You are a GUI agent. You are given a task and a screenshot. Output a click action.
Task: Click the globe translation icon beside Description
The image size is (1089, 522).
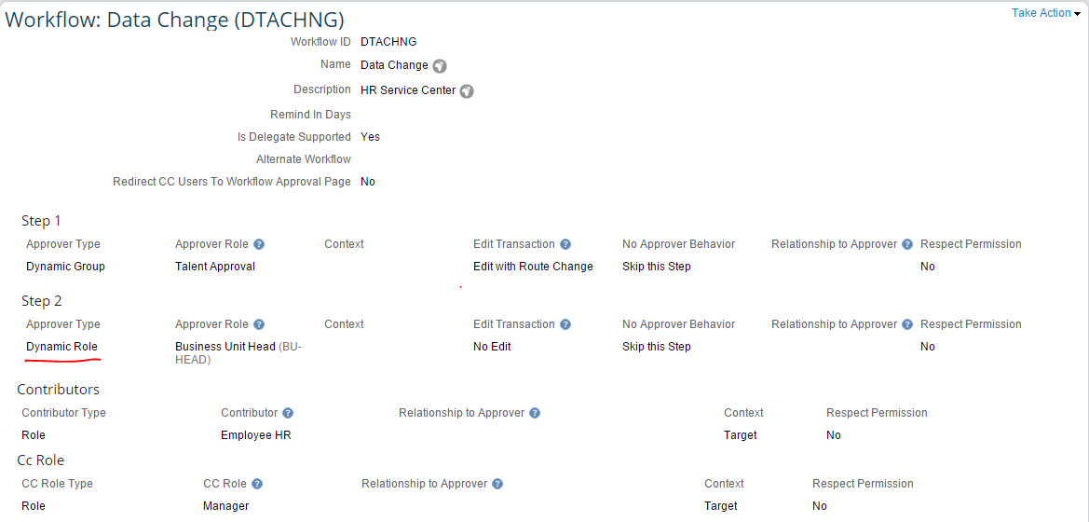pyautogui.click(x=467, y=91)
